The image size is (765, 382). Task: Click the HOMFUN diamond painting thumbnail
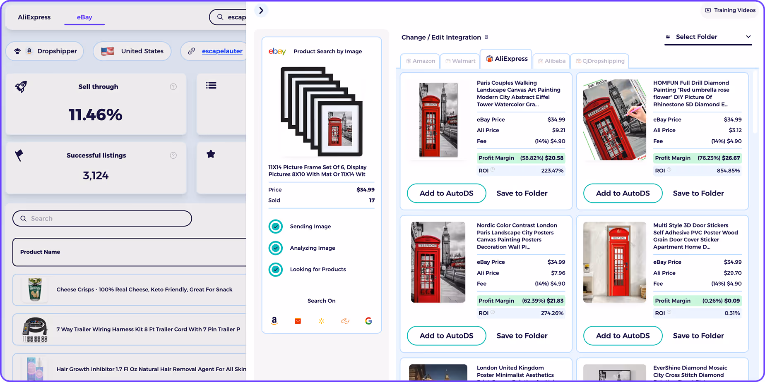coord(614,120)
